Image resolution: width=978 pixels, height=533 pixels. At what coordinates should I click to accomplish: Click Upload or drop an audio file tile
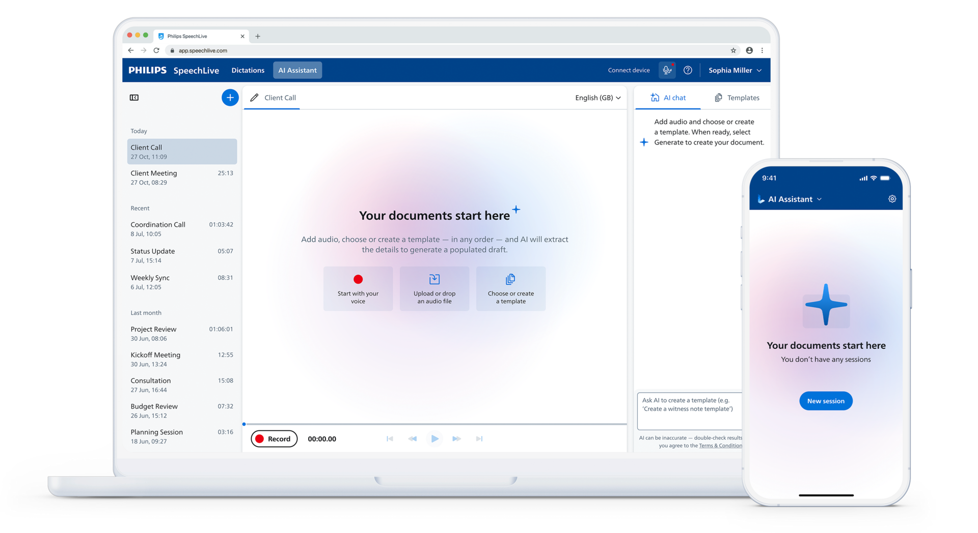[x=434, y=288]
